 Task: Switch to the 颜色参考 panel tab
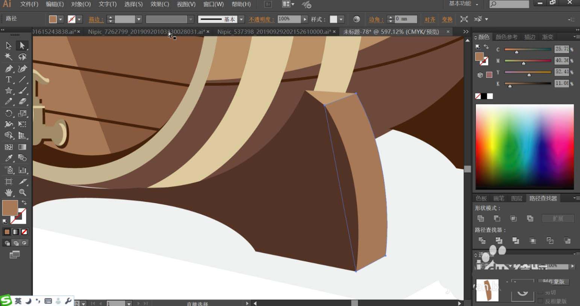[506, 37]
